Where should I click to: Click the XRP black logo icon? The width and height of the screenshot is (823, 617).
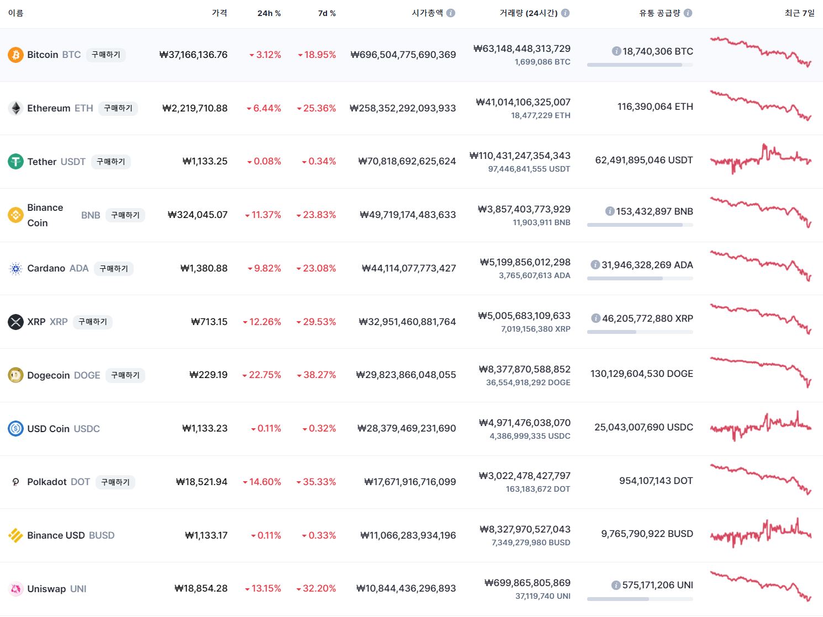coord(15,322)
